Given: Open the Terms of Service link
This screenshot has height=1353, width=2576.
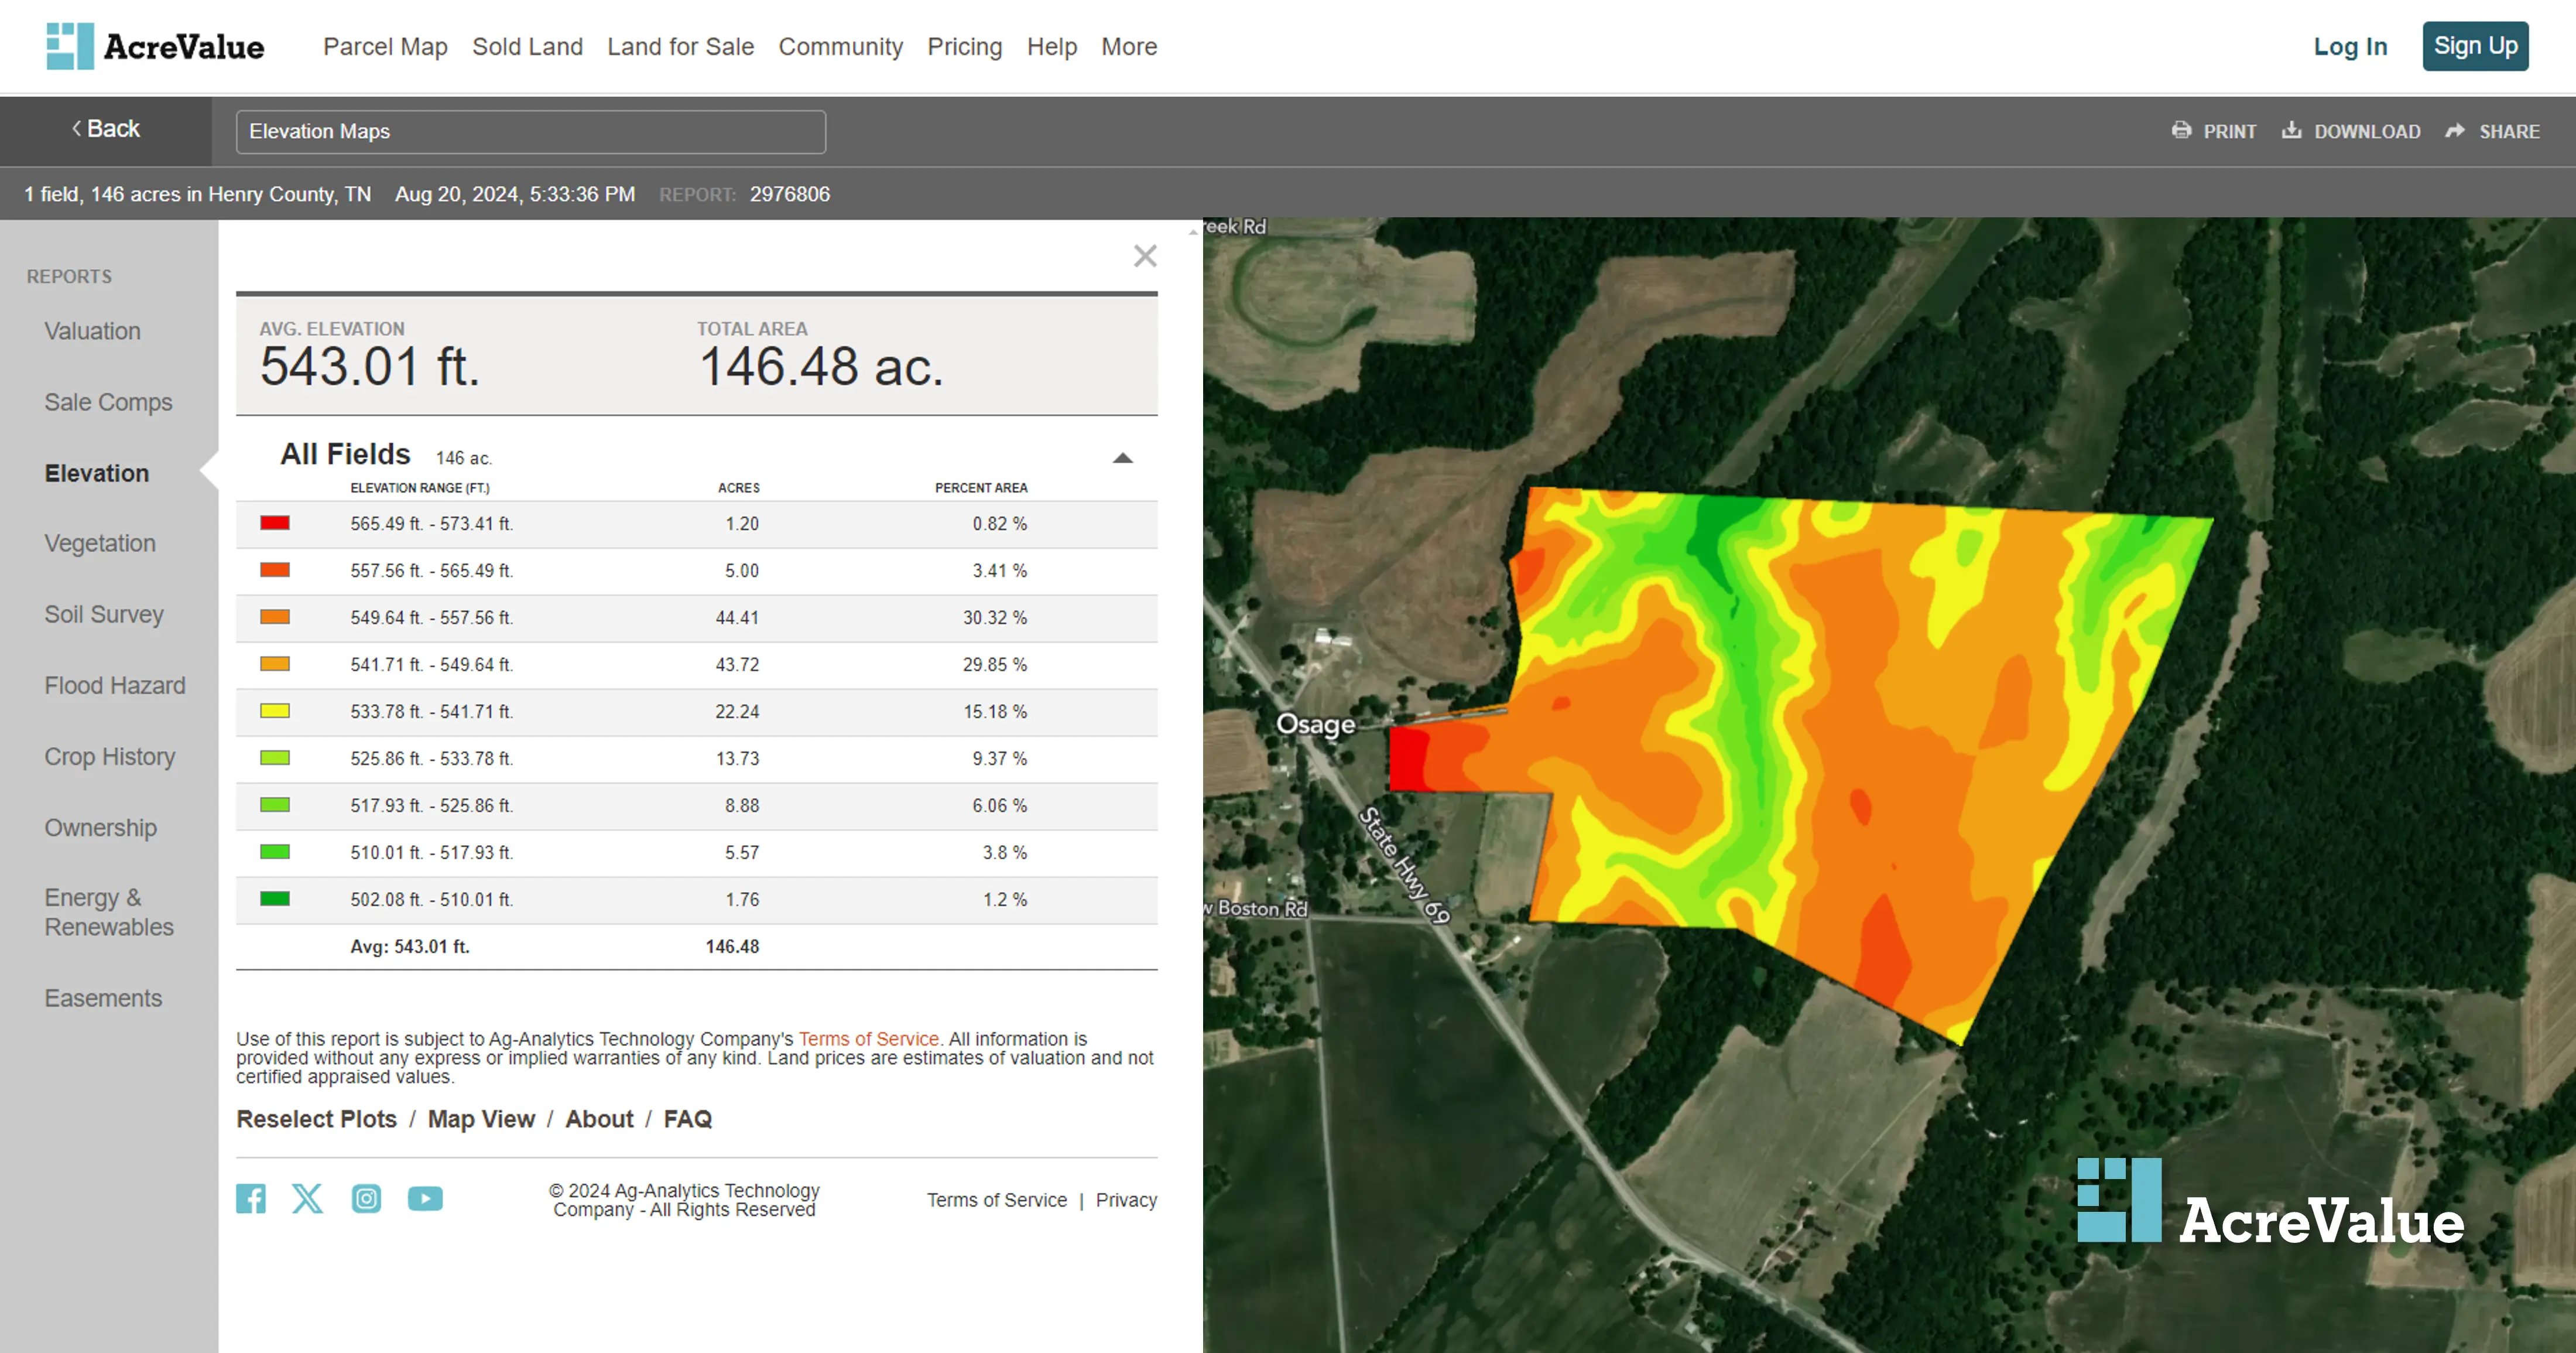Looking at the screenshot, I should (869, 1039).
